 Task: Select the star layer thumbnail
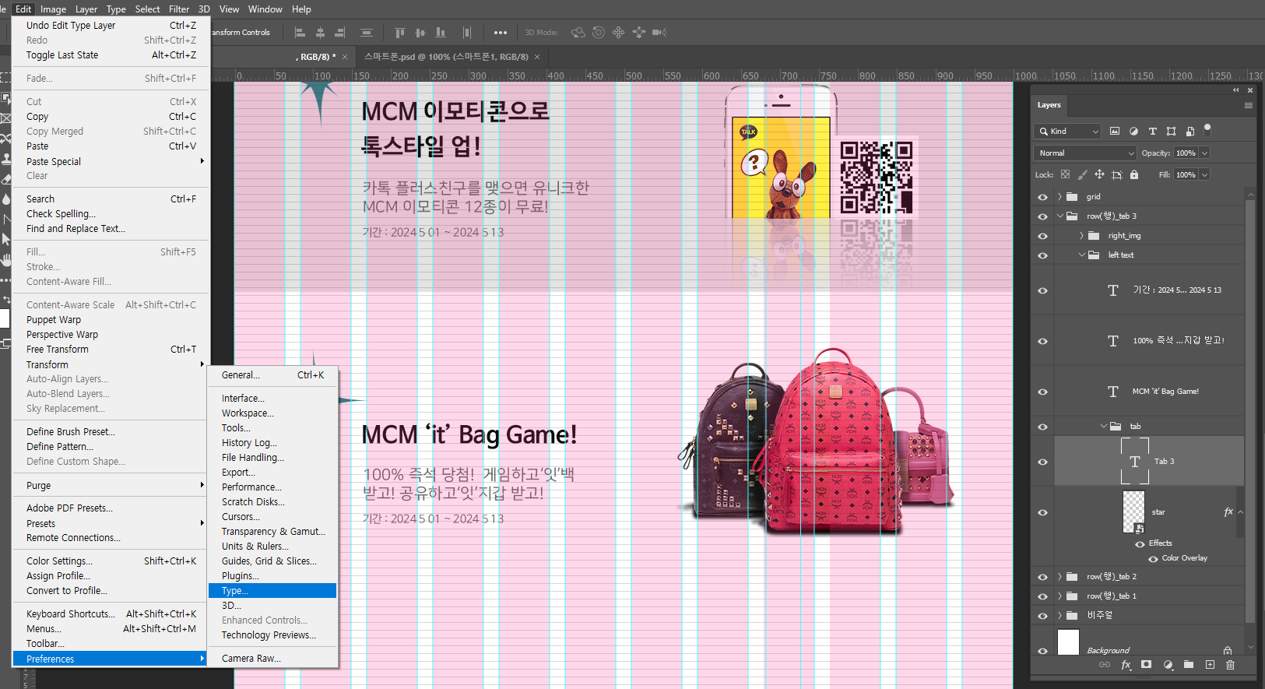click(1133, 511)
